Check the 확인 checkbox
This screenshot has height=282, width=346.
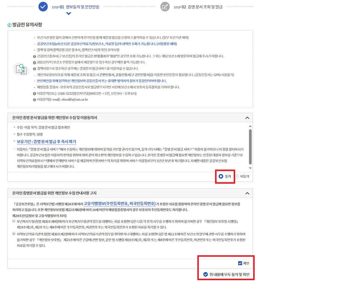click(x=240, y=263)
